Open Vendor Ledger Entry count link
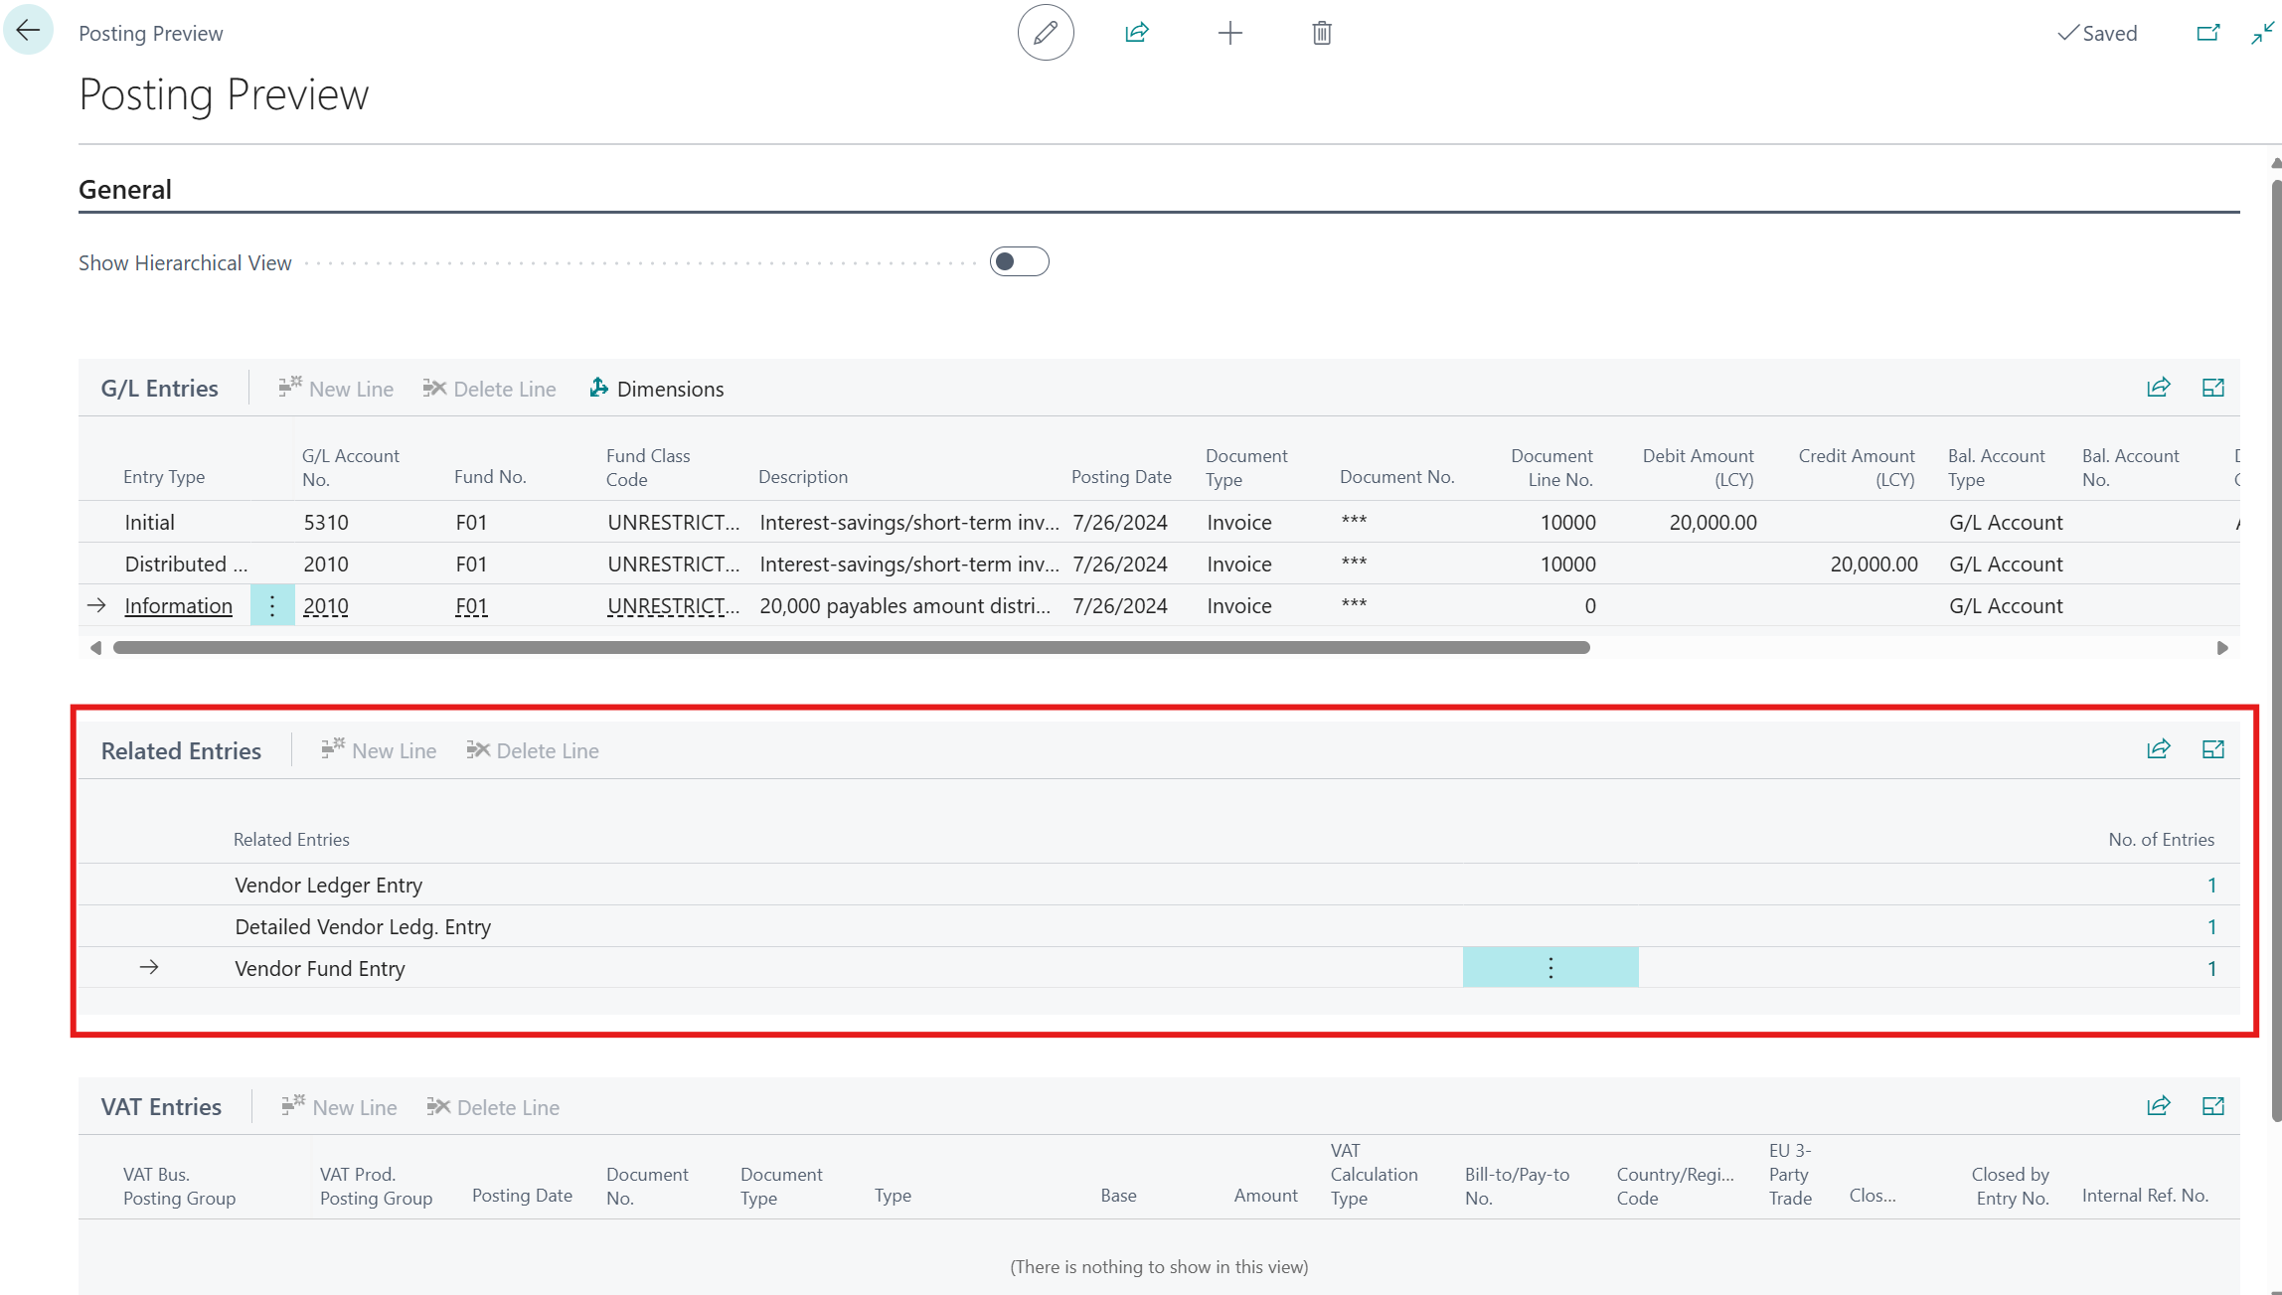Viewport: 2282px width, 1295px height. tap(2211, 885)
